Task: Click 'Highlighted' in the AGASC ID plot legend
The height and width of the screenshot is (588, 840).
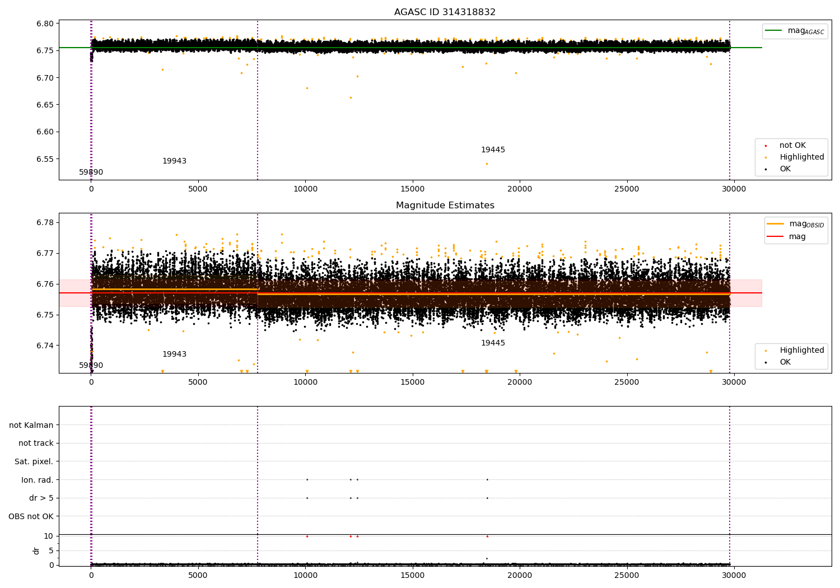Action: 801,157
